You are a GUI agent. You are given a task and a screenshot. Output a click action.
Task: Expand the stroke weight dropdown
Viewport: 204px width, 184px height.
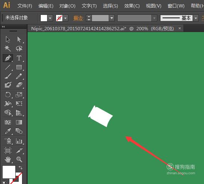pyautogui.click(x=112, y=18)
